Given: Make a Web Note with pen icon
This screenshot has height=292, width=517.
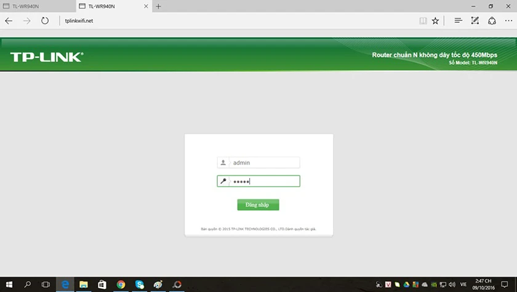Looking at the screenshot, I should (x=475, y=21).
